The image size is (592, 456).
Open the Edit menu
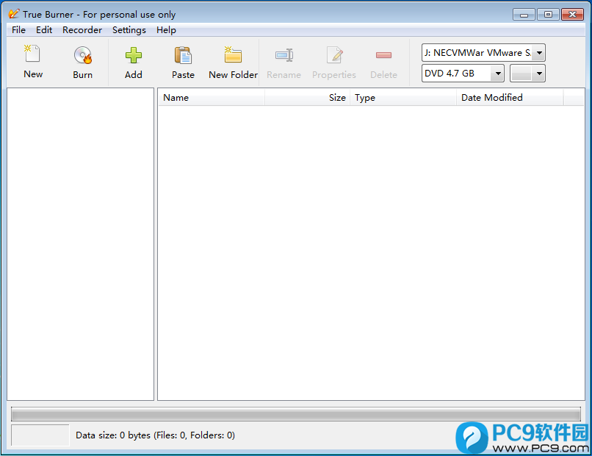(x=44, y=30)
